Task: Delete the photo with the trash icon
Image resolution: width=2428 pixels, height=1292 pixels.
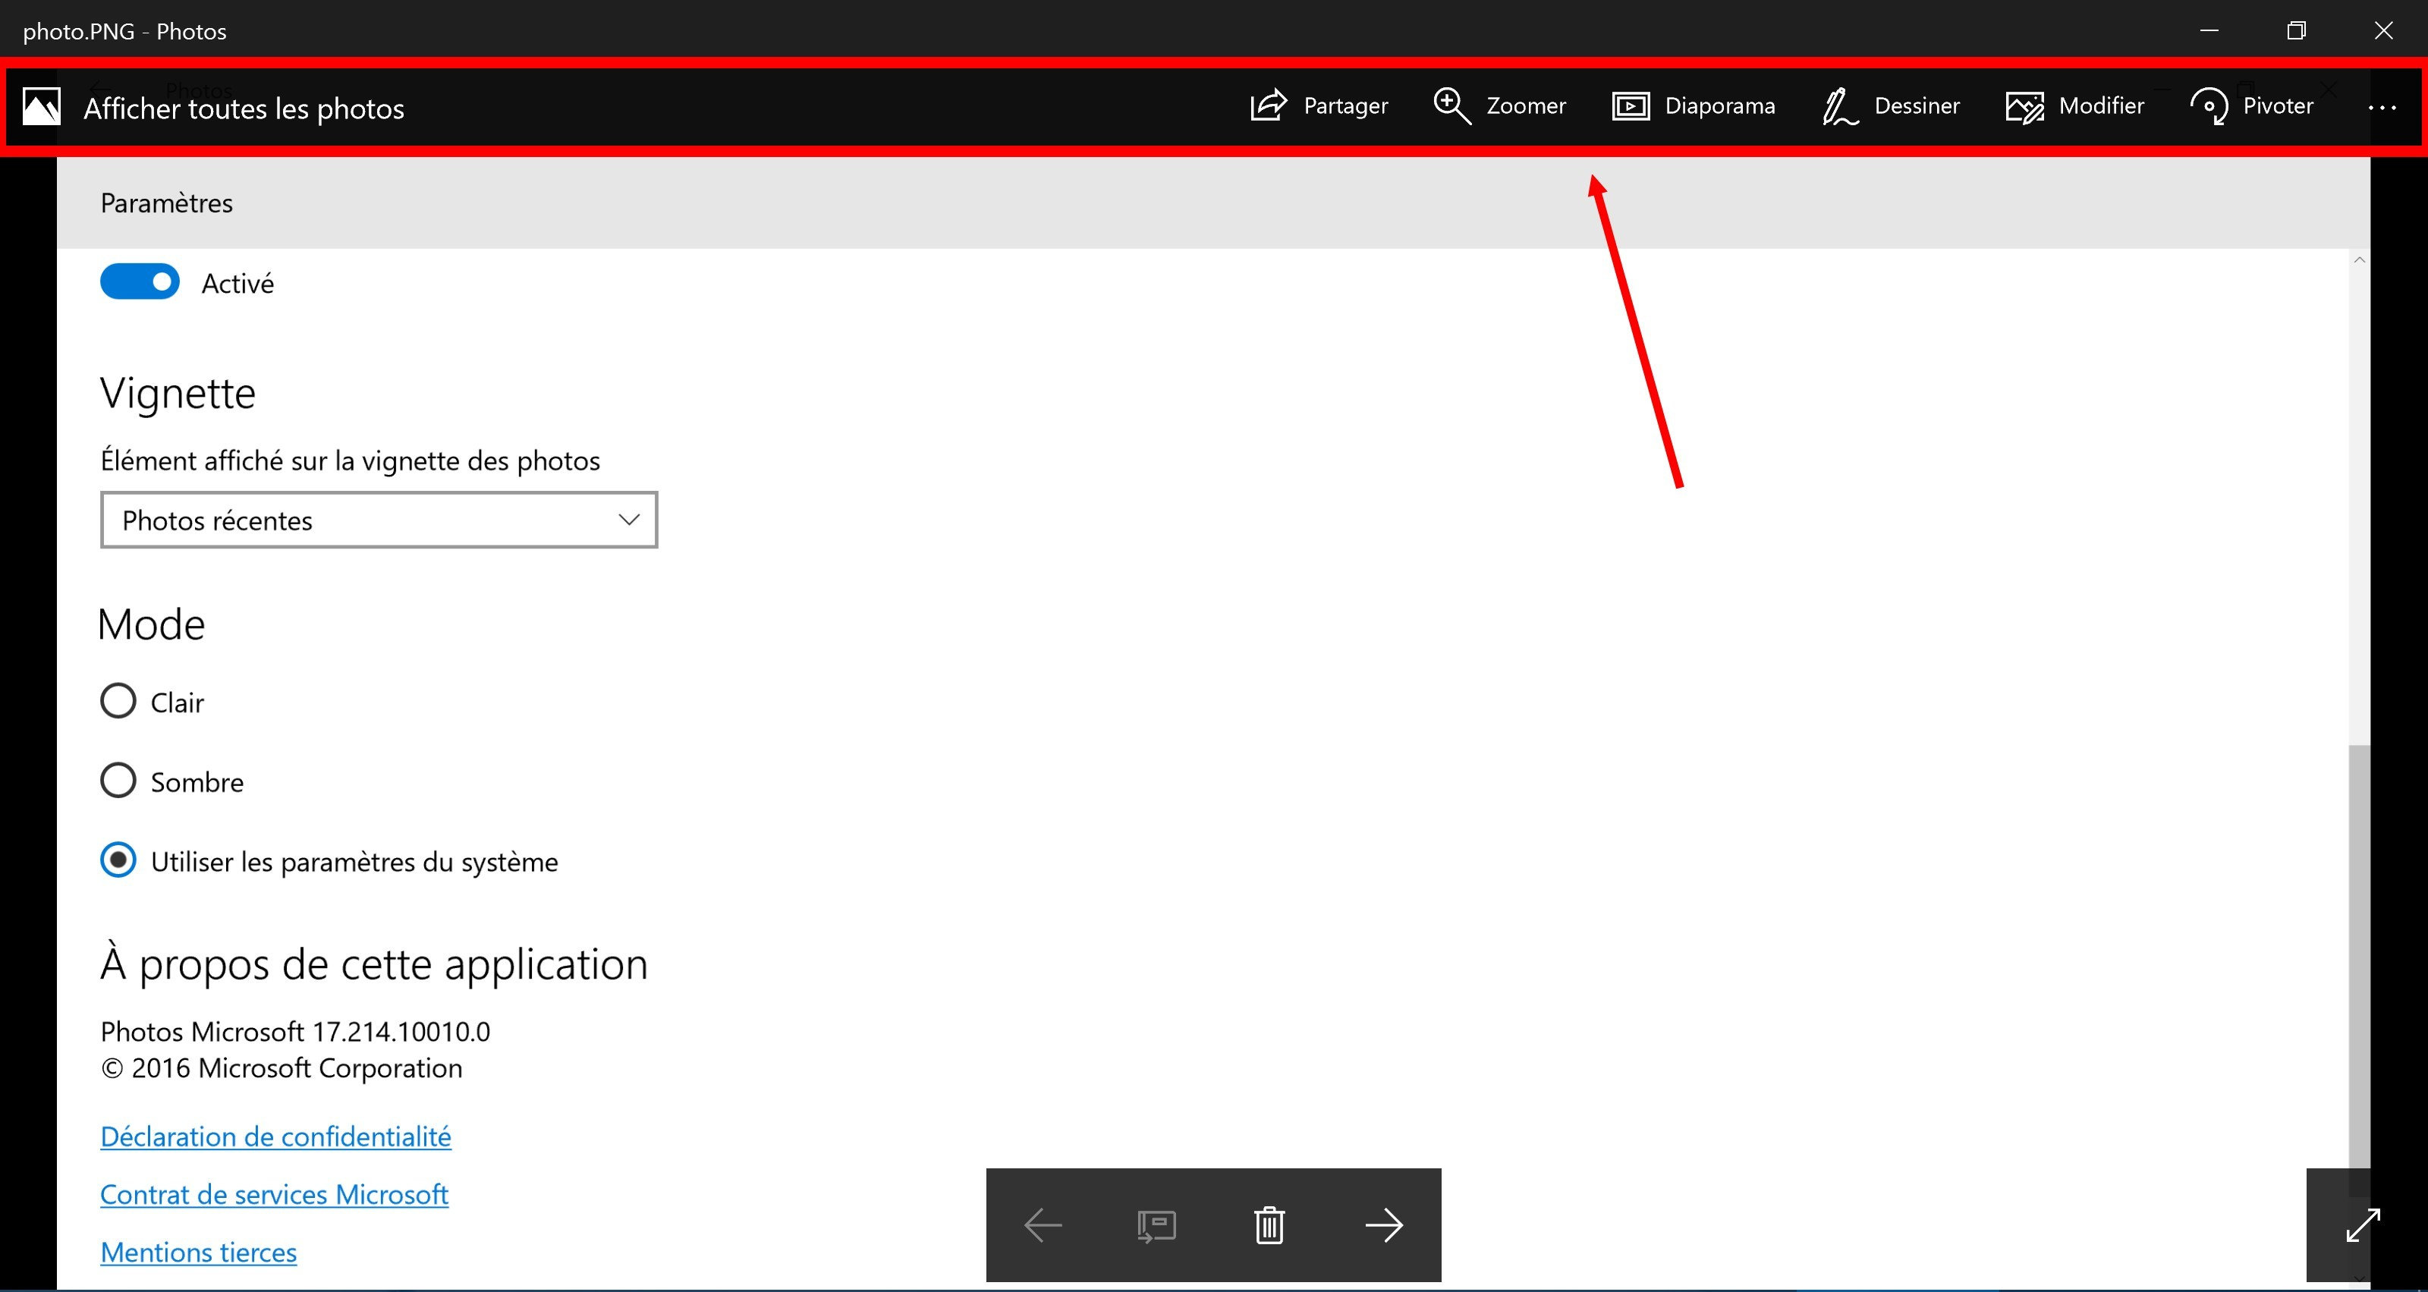Action: [1269, 1225]
